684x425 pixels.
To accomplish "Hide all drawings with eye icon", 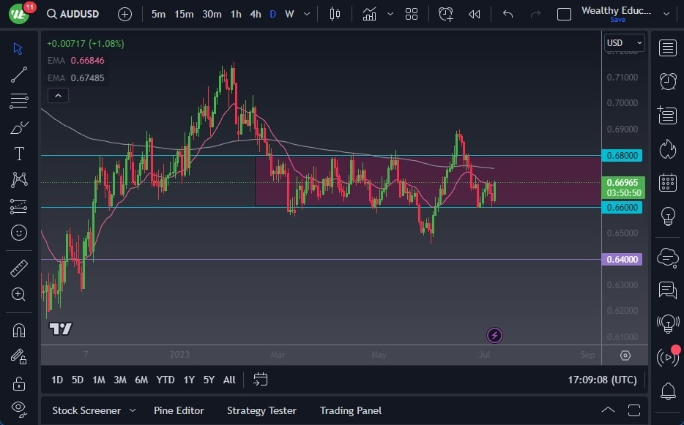I will (19, 407).
